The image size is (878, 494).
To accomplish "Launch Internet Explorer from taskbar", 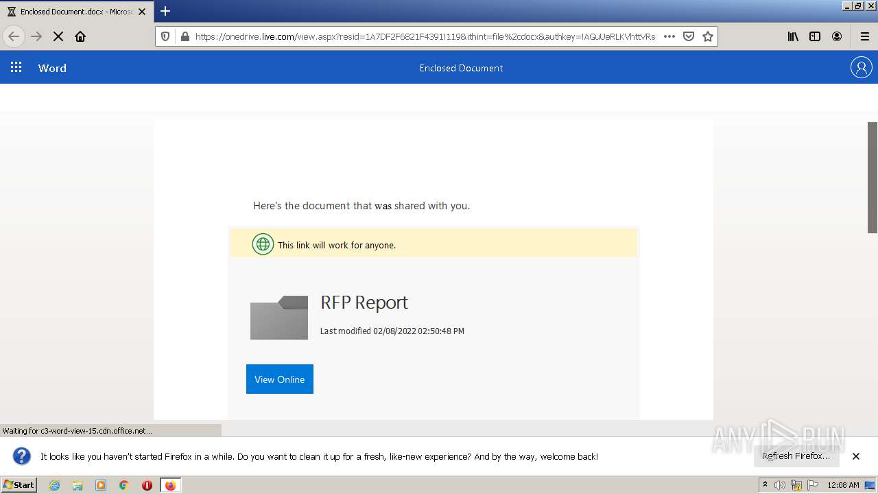I will [x=54, y=485].
